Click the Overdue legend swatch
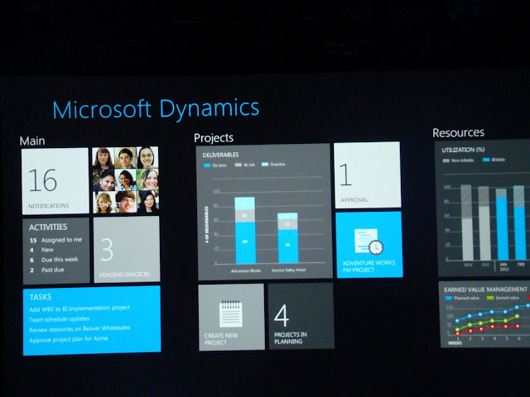The width and height of the screenshot is (530, 397). point(265,165)
